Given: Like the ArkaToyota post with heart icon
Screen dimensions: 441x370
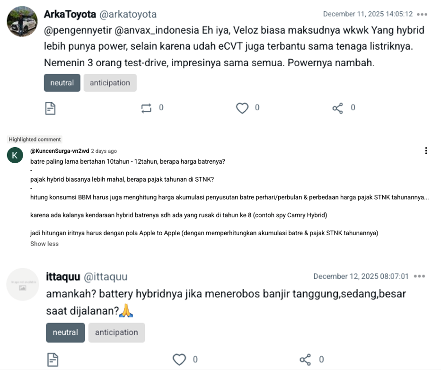Looking at the screenshot, I should 242,108.
